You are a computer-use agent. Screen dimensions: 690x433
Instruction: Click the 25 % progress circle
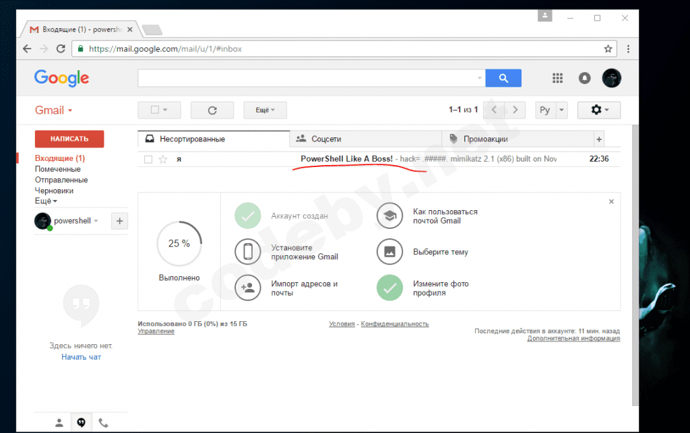(x=179, y=244)
